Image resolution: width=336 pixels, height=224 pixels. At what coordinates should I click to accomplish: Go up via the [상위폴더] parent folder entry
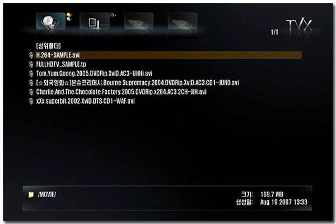(x=48, y=46)
